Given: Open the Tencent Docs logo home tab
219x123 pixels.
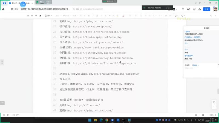Looking at the screenshot, I should pos(4,3).
